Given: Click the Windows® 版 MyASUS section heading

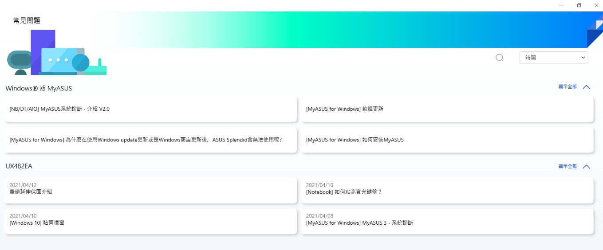Looking at the screenshot, I should click(x=39, y=88).
